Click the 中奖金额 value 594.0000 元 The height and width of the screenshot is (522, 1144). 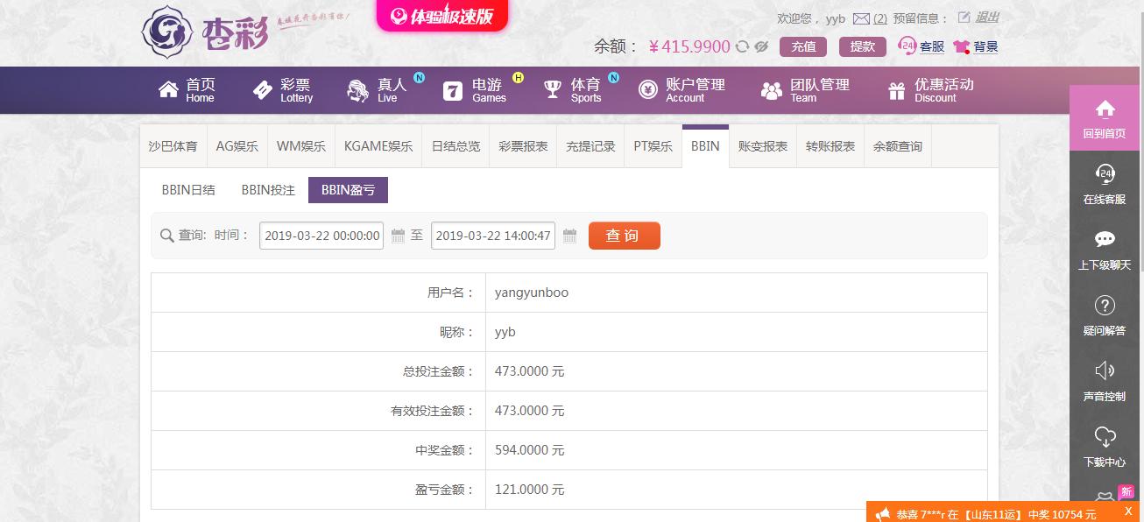(530, 450)
